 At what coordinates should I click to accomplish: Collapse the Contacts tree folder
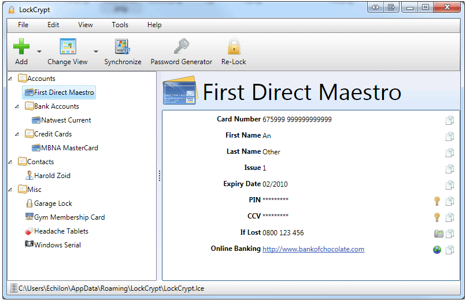click(x=10, y=162)
